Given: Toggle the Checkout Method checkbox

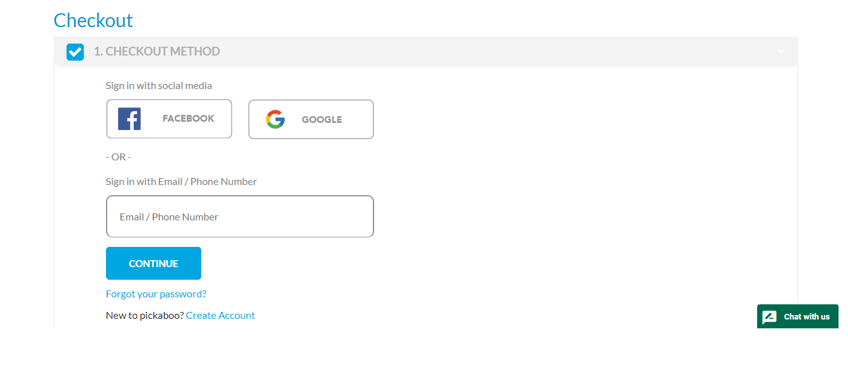Looking at the screenshot, I should click(75, 52).
